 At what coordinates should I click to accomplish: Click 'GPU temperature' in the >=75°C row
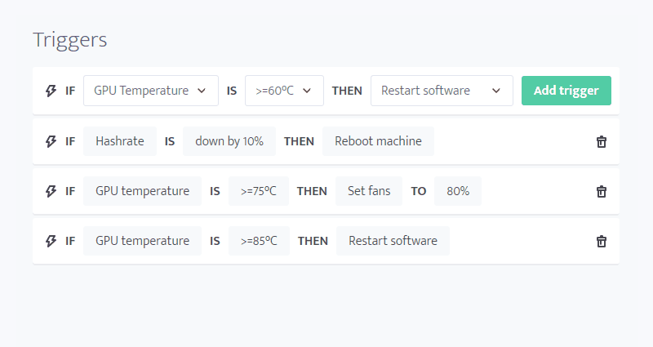(x=142, y=191)
